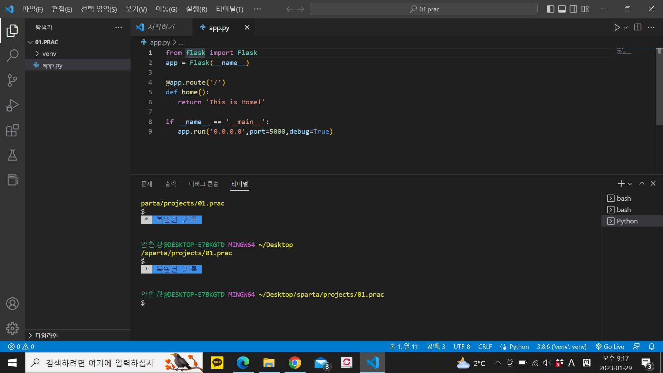Open the Manage gear settings icon
Screen dimensions: 663x373
12,328
